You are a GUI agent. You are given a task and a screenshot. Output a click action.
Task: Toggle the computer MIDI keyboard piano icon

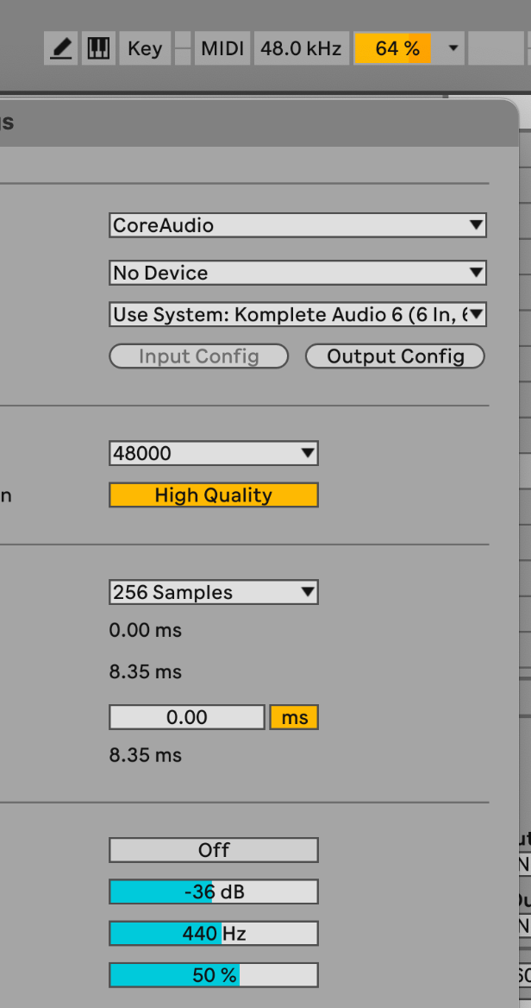click(99, 48)
